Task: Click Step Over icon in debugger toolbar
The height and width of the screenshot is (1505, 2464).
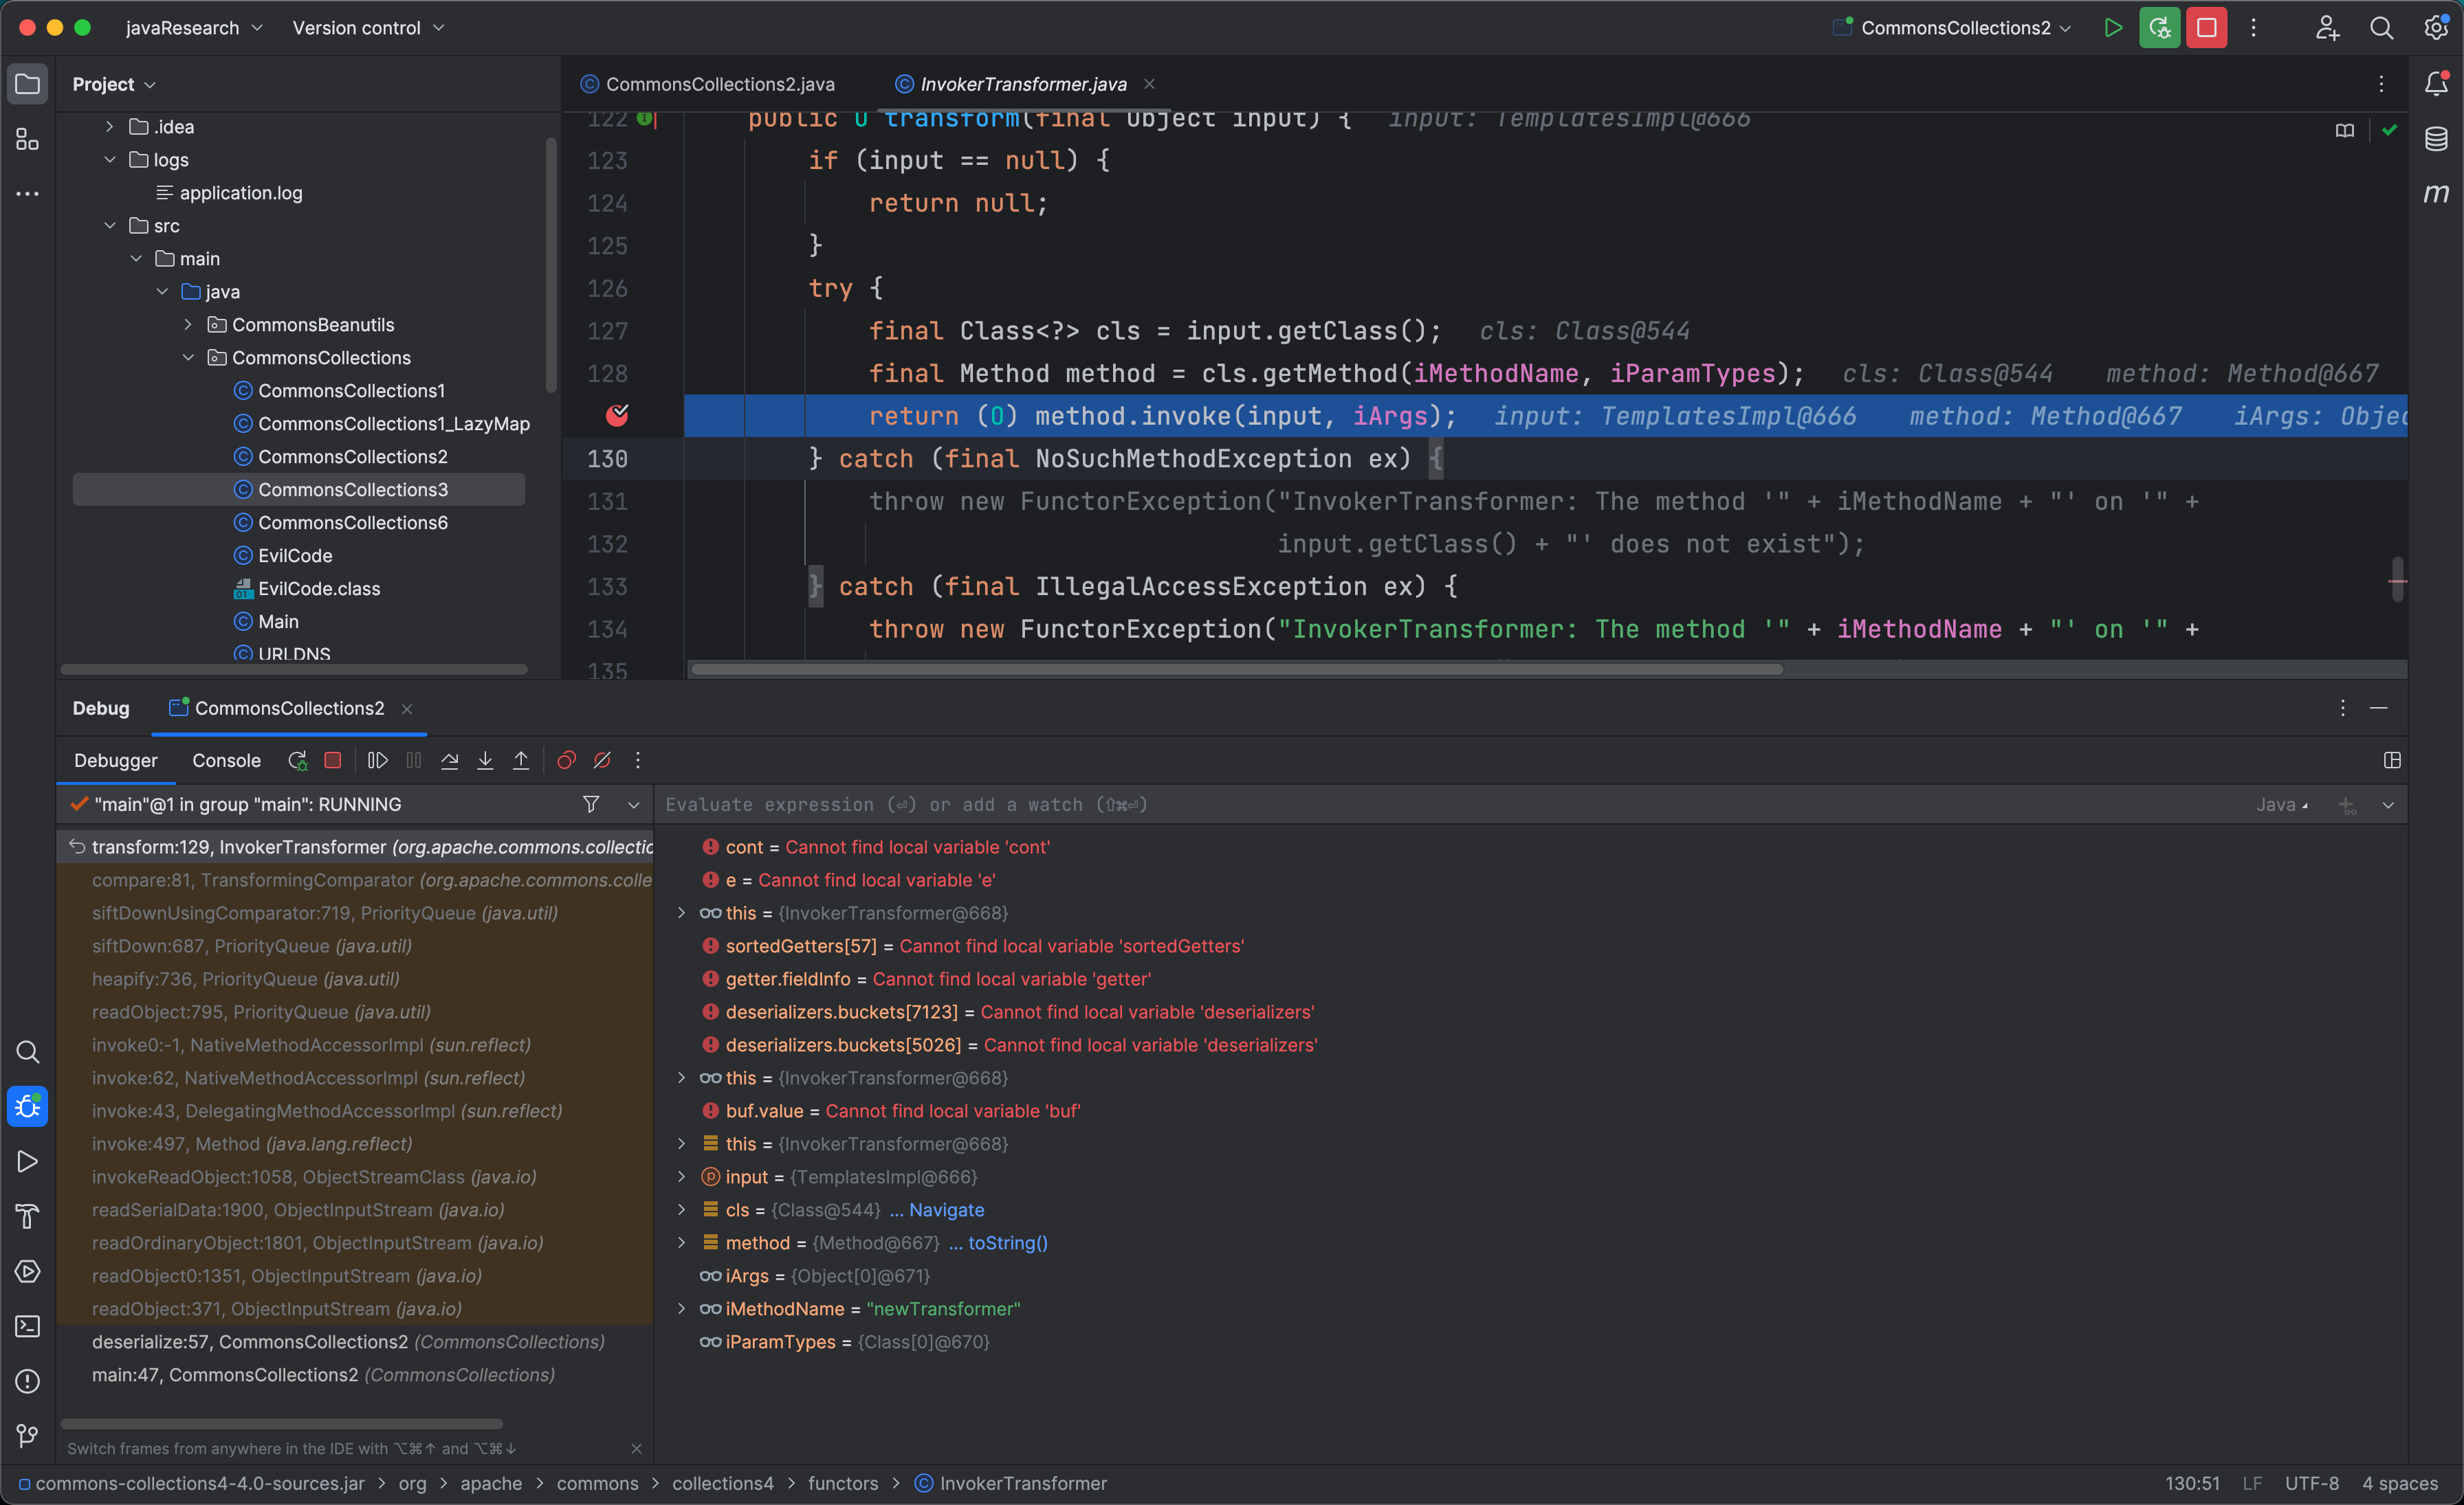Action: click(x=449, y=761)
